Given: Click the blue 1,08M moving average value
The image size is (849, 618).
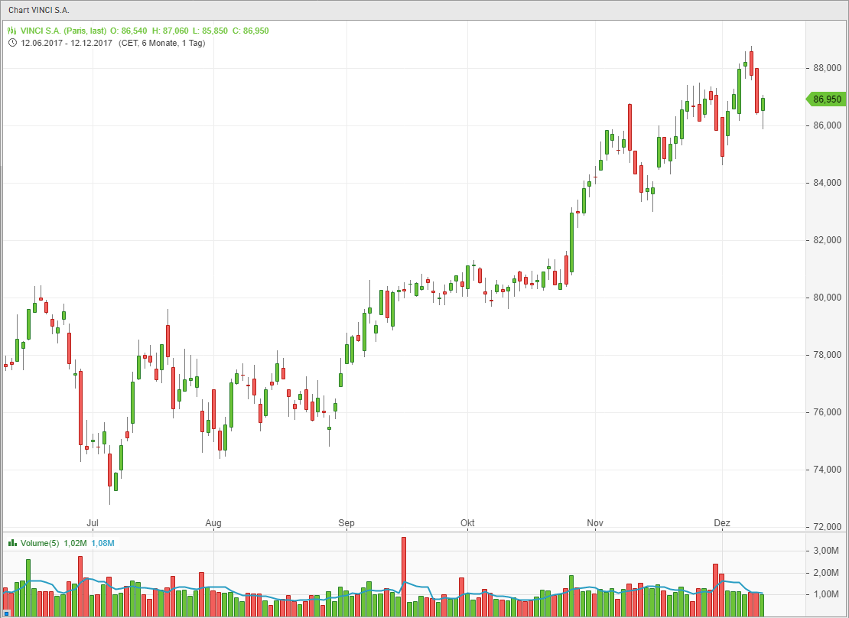Looking at the screenshot, I should tap(102, 543).
